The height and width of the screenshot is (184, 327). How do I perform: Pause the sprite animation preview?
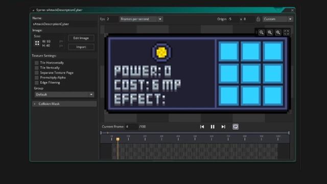pyautogui.click(x=213, y=127)
